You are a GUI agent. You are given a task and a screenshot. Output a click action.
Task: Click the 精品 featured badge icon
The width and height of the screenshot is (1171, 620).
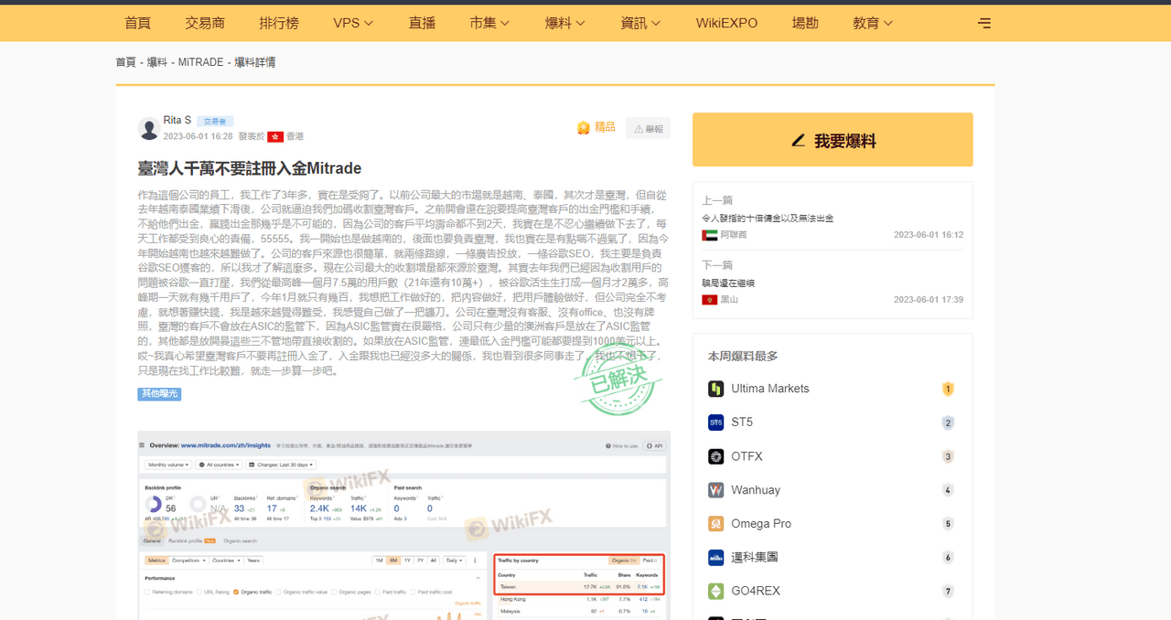(x=584, y=127)
